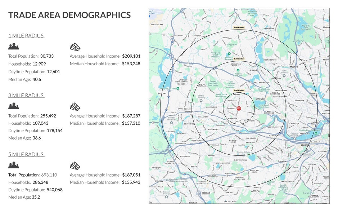Click the red SITE marker on the map
Screen dimensions: 338x212
pyautogui.click(x=238, y=108)
